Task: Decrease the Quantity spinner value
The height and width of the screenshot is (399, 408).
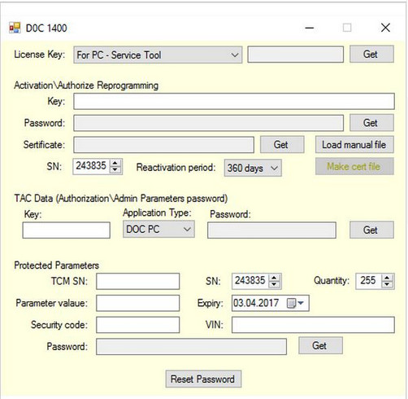Action: click(x=387, y=284)
